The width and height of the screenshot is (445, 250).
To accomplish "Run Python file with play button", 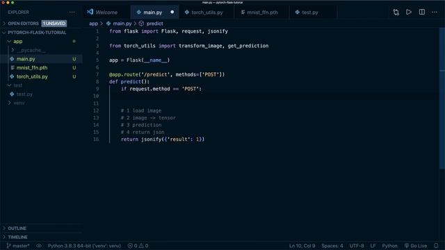I will click(x=409, y=12).
